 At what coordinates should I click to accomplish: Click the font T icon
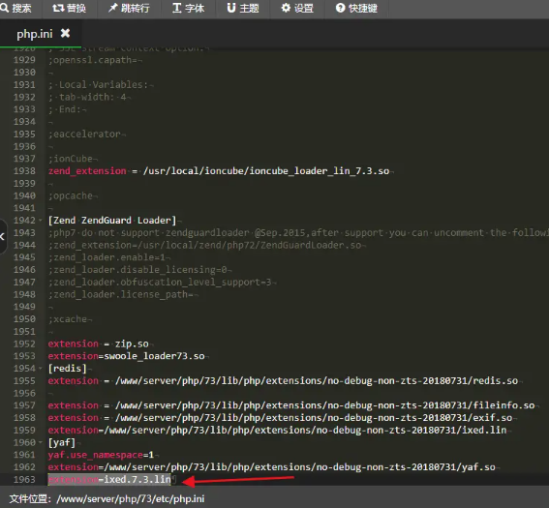tap(177, 8)
